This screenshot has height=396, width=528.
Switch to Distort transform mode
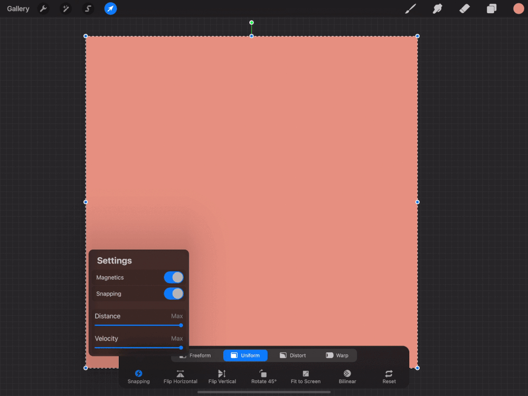(293, 355)
